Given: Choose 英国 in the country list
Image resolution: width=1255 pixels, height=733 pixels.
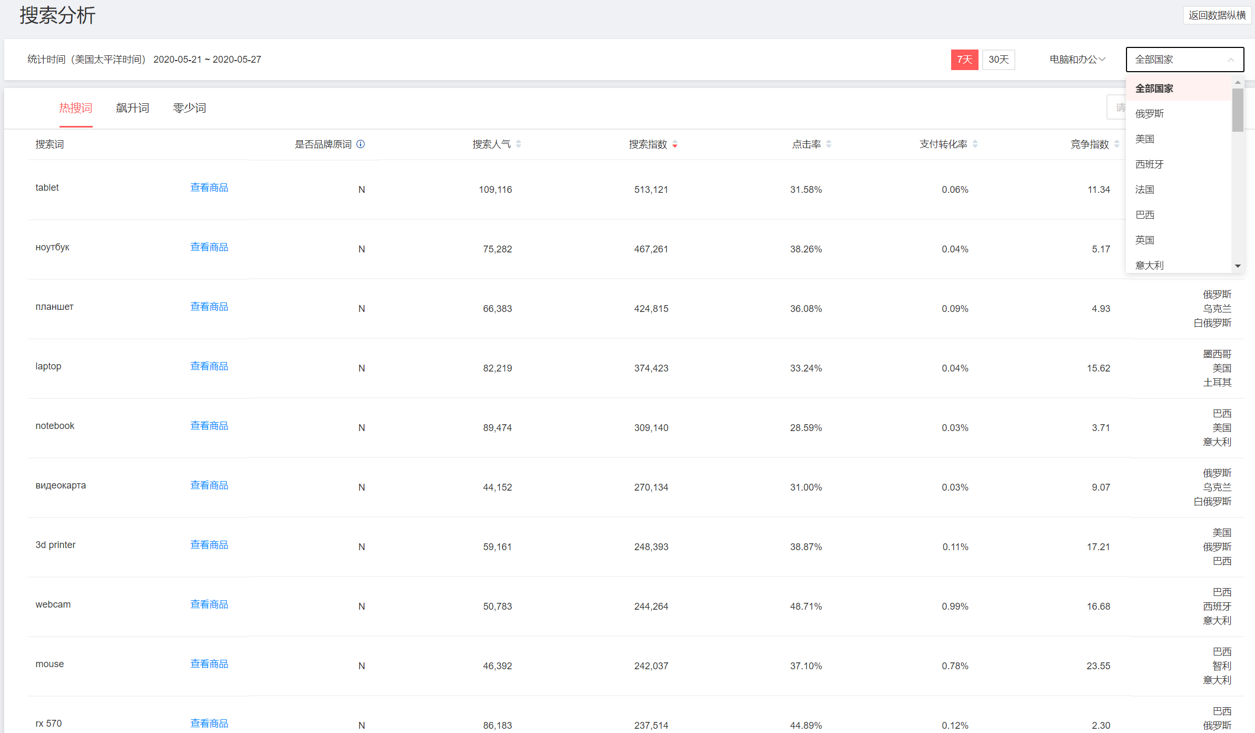Looking at the screenshot, I should tap(1179, 240).
